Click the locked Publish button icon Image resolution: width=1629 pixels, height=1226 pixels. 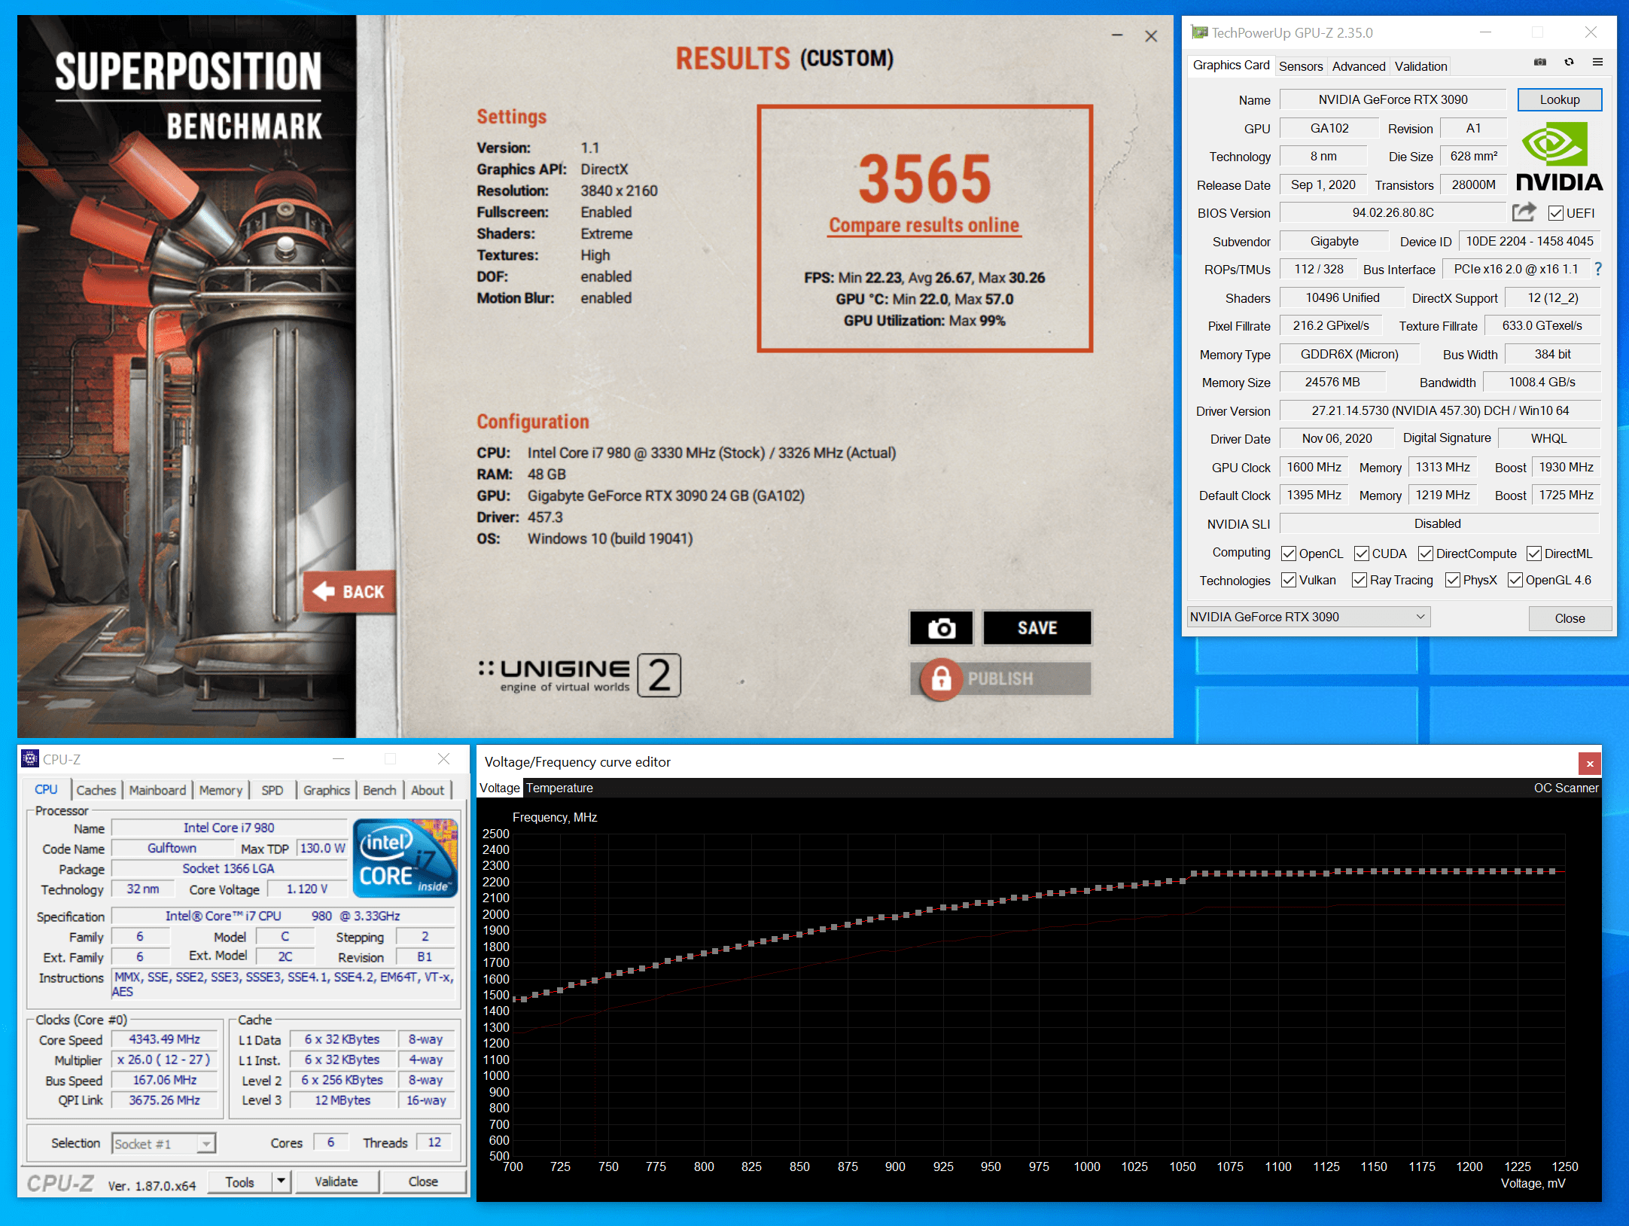(x=941, y=679)
